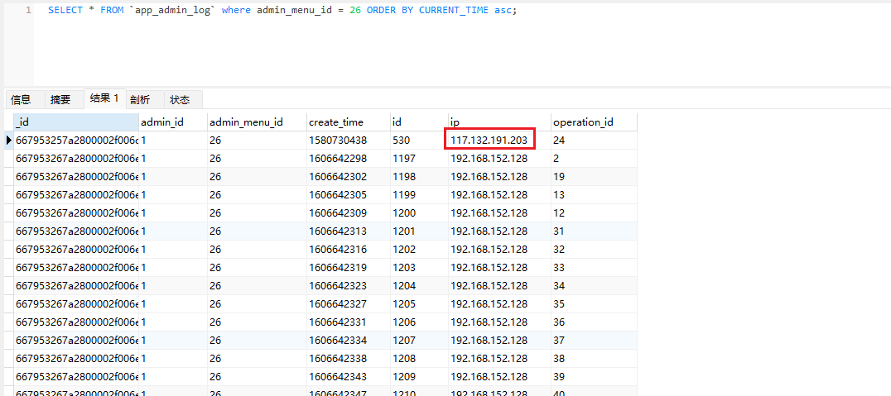Select id cell 1206
891x396 pixels.
coord(419,322)
